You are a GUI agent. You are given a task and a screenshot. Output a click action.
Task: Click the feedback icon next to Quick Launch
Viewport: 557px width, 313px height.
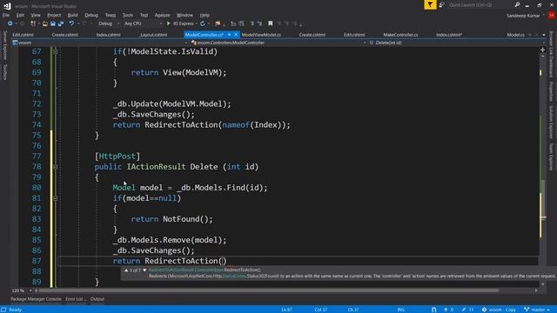[x=441, y=4]
